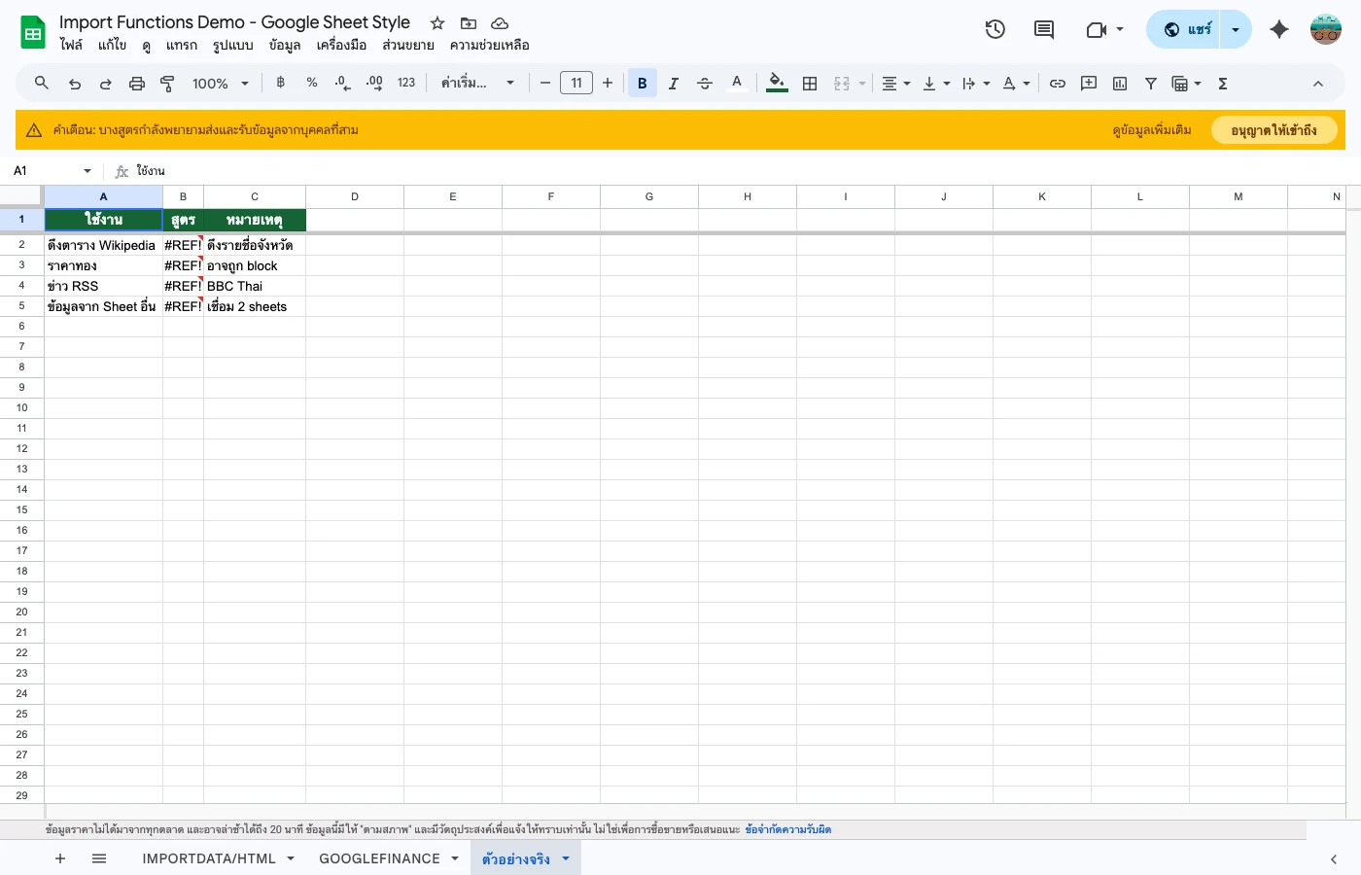Image resolution: width=1361 pixels, height=875 pixels.
Task: Open the Functions (Σ) menu icon
Action: [1222, 83]
